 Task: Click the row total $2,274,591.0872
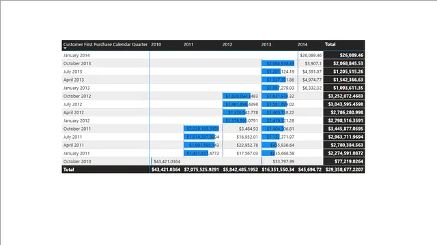pyautogui.click(x=346, y=153)
